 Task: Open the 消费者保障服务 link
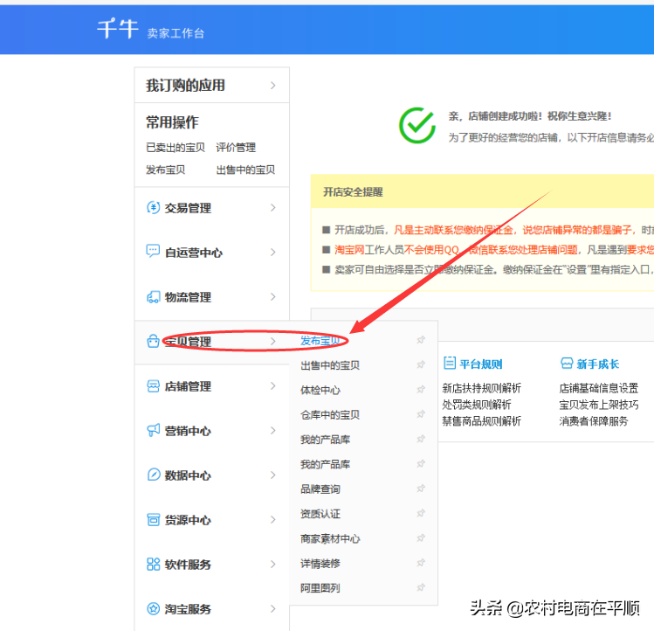[x=594, y=421]
